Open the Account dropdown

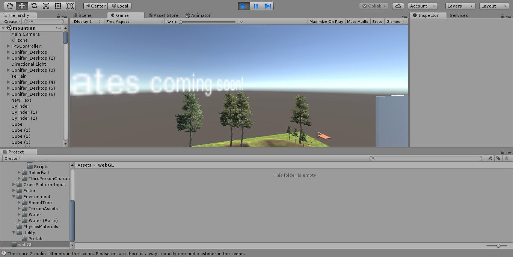click(422, 6)
